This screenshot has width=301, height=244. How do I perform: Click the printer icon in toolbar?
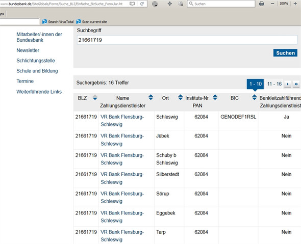pyautogui.click(x=261, y=4)
